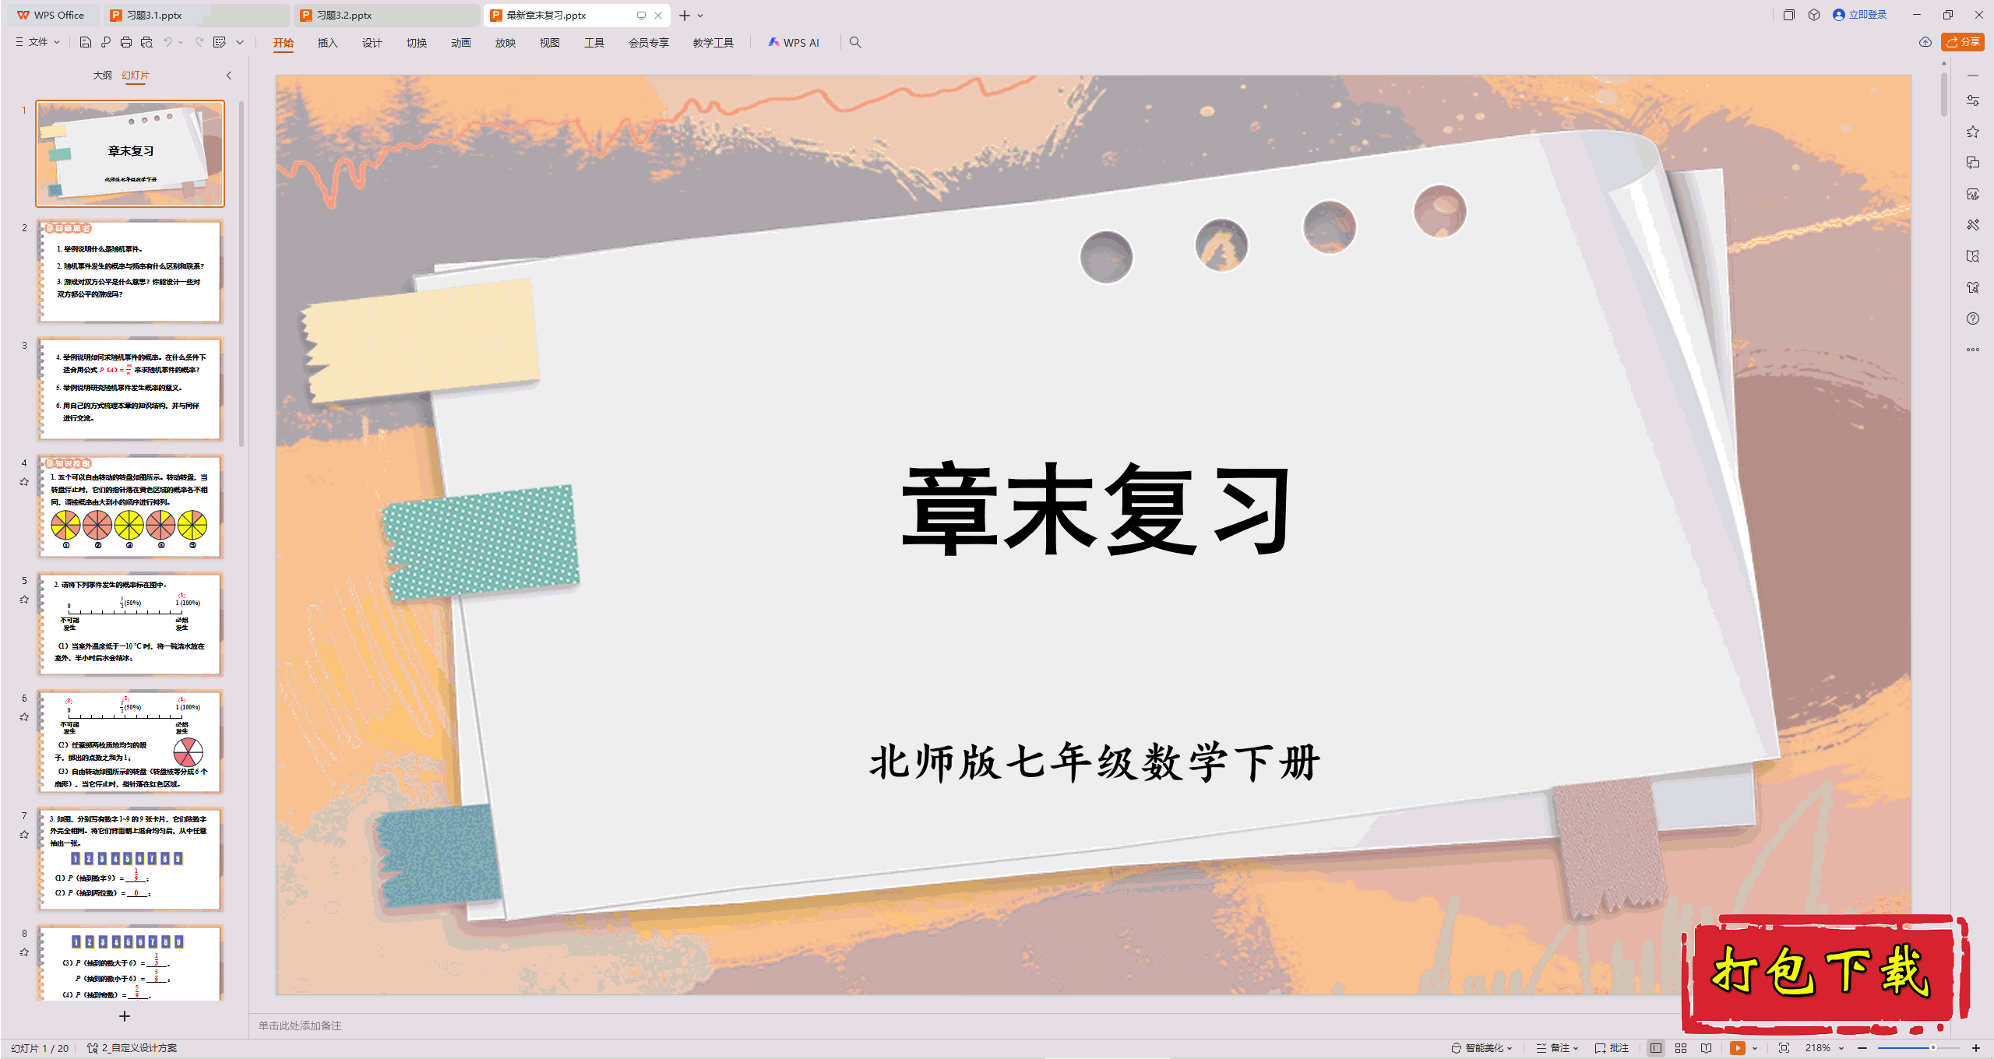The height and width of the screenshot is (1059, 1994).
Task: Click the 分享 share button
Action: pyautogui.click(x=1963, y=42)
